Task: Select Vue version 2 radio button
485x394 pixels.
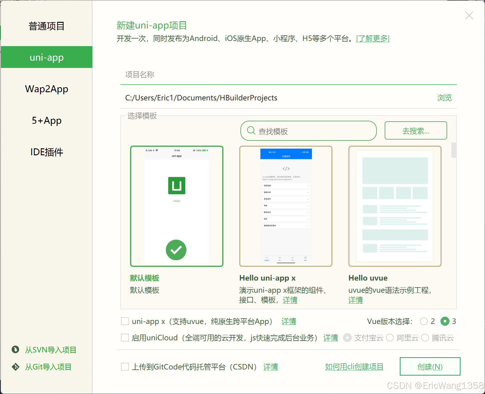Action: click(x=424, y=321)
